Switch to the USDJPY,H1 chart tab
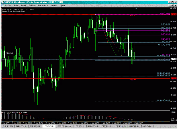Image resolution: width=178 pixels, height=129 pixels. coord(79,126)
